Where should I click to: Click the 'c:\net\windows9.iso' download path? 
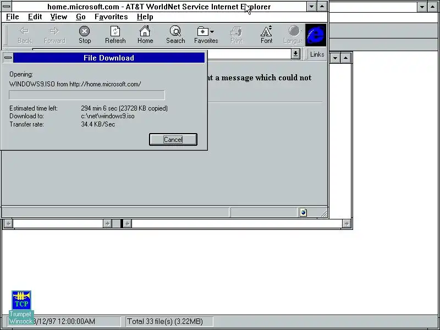click(107, 116)
